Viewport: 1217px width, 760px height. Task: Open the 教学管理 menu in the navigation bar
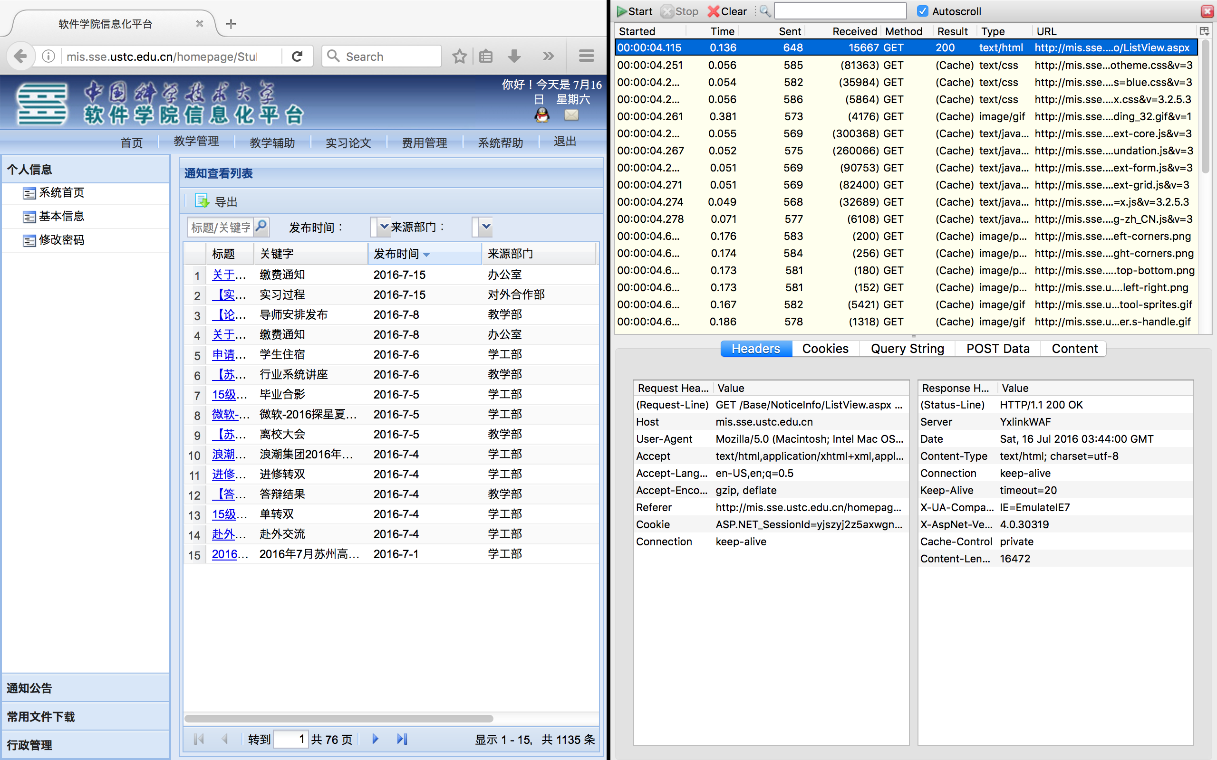point(197,142)
